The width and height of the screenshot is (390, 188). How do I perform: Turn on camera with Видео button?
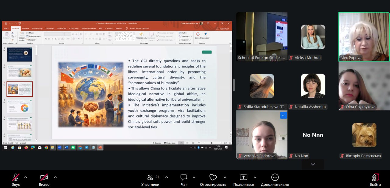44,178
